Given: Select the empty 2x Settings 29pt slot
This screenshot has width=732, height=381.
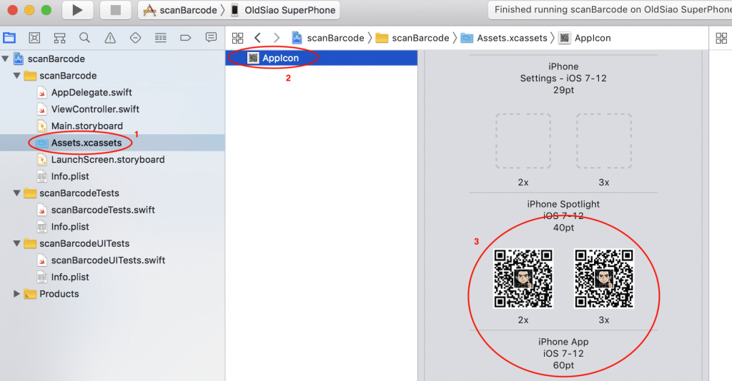Looking at the screenshot, I should pos(523,141).
